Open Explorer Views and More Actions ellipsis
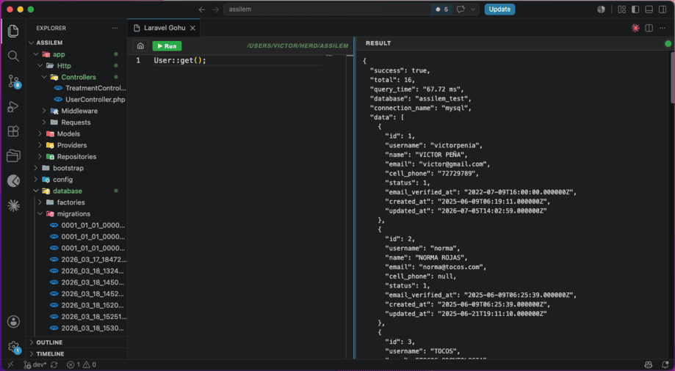 (x=115, y=28)
